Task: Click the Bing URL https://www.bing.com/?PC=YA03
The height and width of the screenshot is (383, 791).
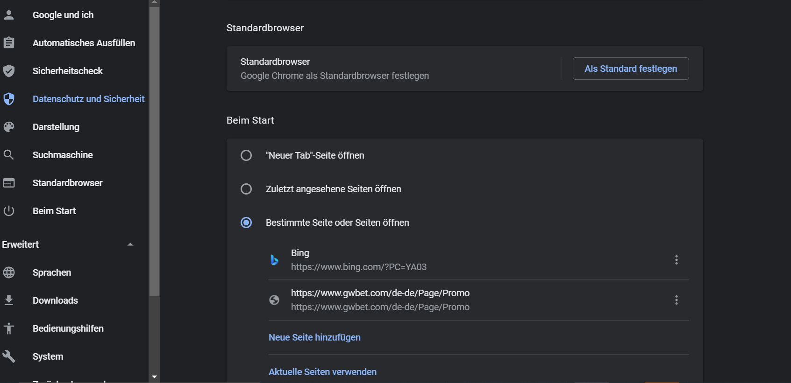Action: coord(359,267)
